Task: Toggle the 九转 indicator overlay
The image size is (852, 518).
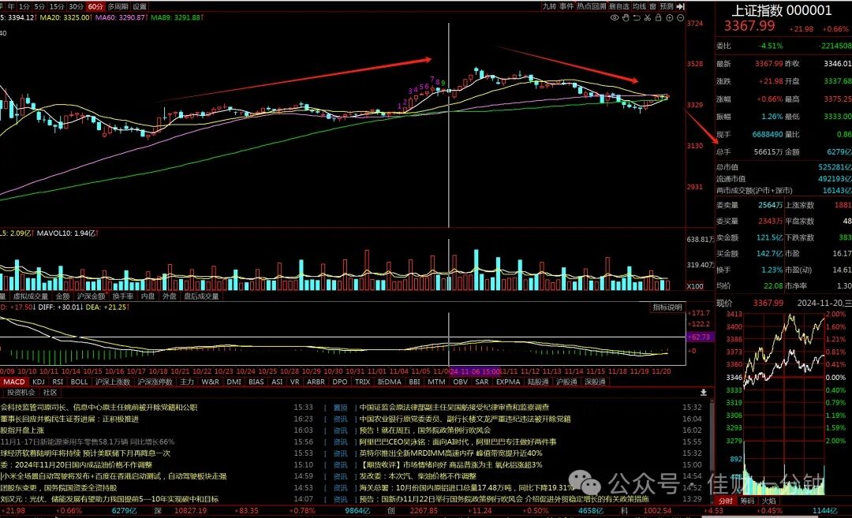Action: [x=549, y=6]
